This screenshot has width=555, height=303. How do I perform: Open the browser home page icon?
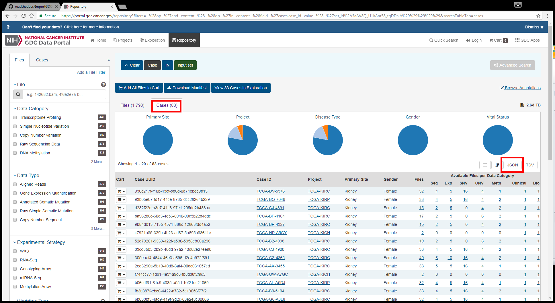32,16
